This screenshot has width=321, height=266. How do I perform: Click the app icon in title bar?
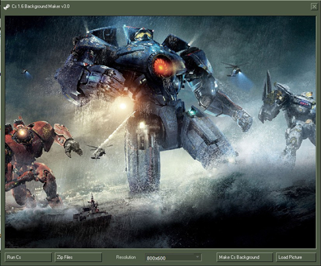6,7
